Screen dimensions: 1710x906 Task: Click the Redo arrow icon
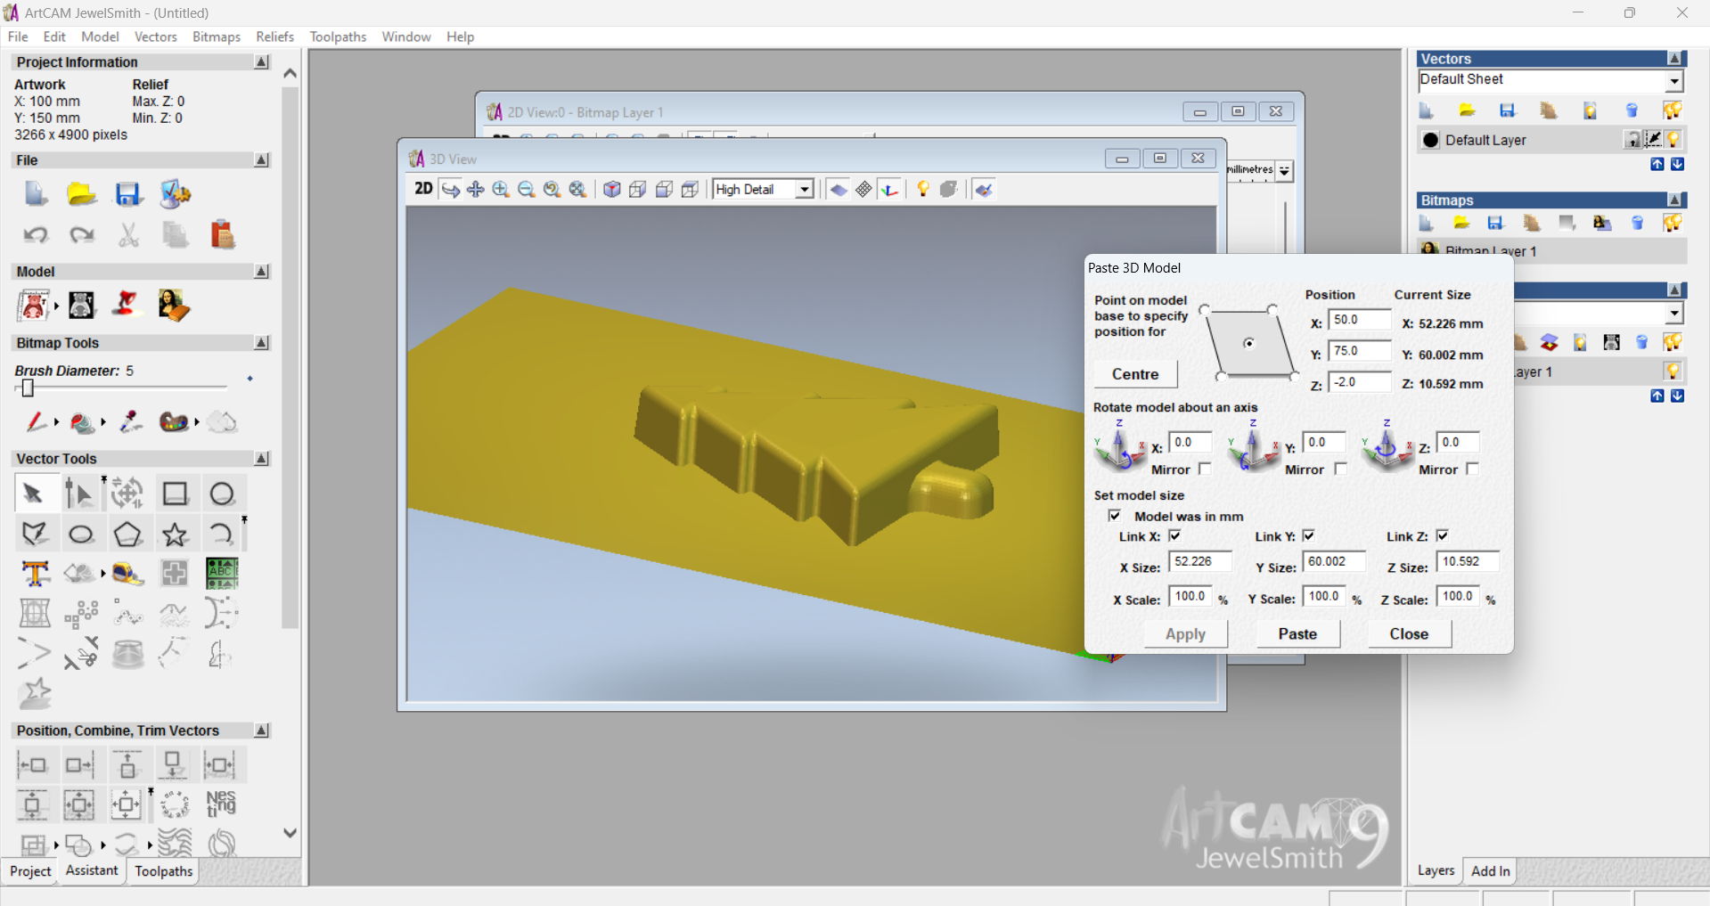tap(82, 234)
